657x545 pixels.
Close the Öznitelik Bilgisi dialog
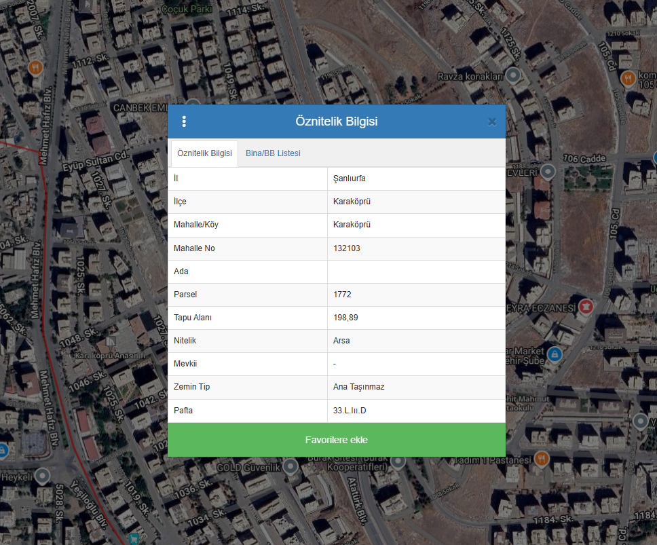[492, 121]
